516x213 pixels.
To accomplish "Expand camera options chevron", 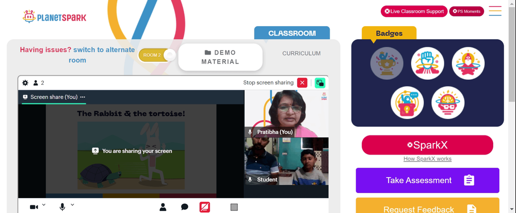I will click(x=44, y=205).
